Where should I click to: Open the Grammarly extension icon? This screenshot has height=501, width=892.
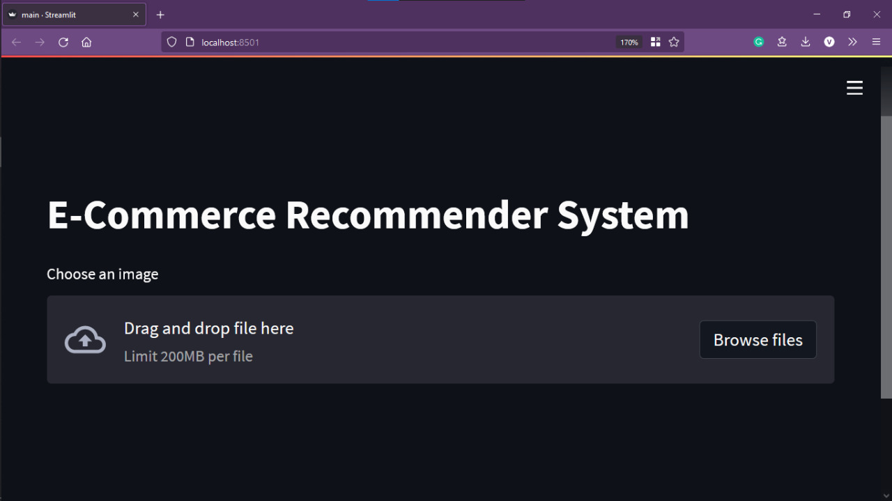coord(758,42)
